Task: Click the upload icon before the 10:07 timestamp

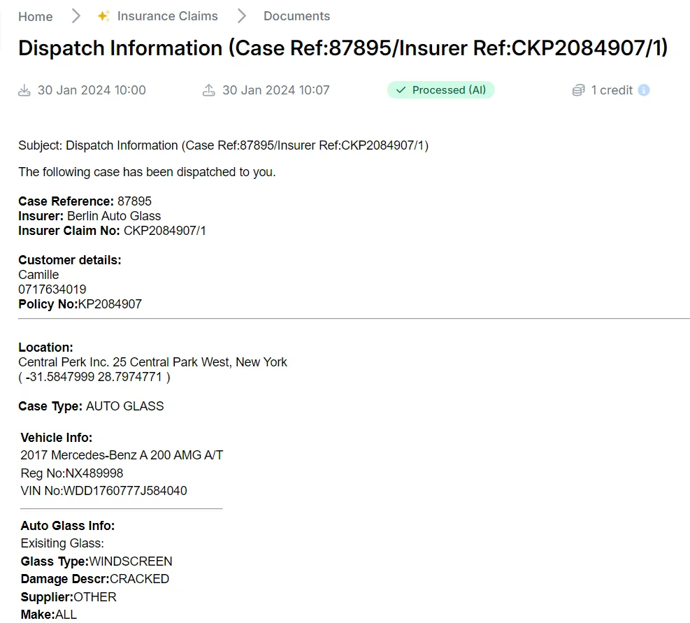Action: pyautogui.click(x=208, y=89)
